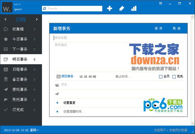
Task: Click the folder icon in 项目 row
Action: coord(57,85)
